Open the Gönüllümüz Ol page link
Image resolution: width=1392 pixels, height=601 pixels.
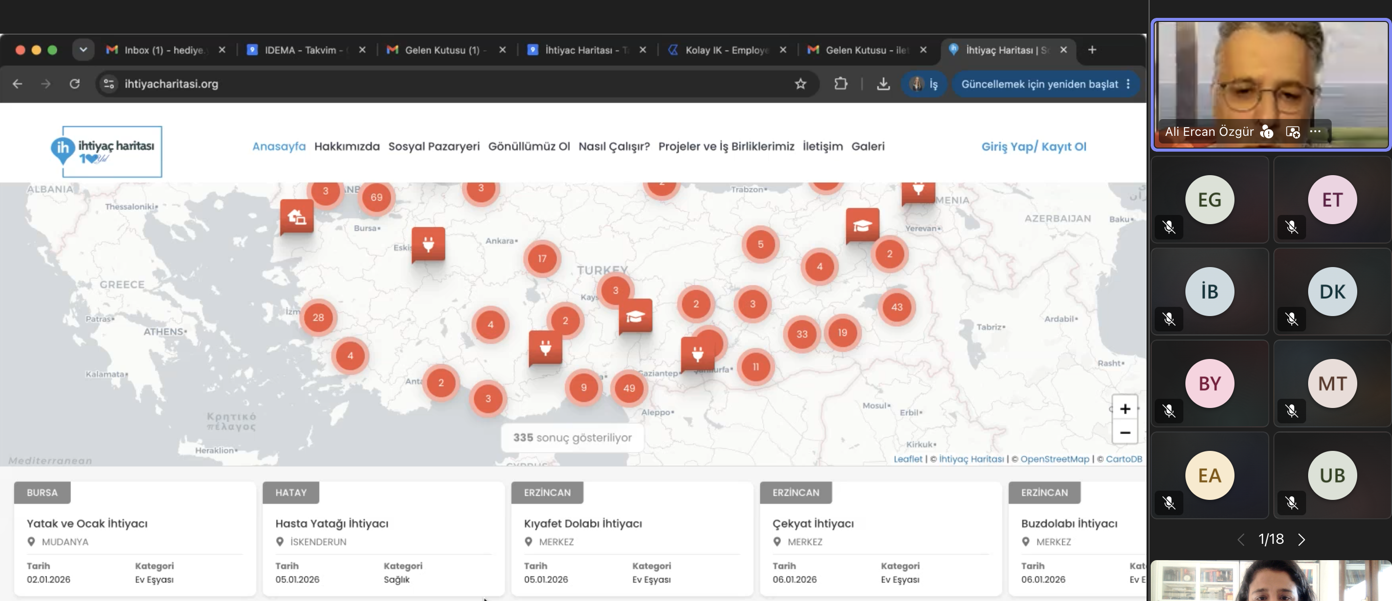tap(528, 146)
